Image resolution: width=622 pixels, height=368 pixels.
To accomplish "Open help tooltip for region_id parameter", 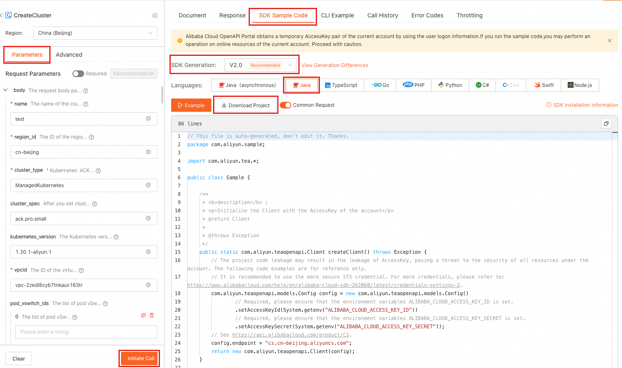I will (x=92, y=137).
